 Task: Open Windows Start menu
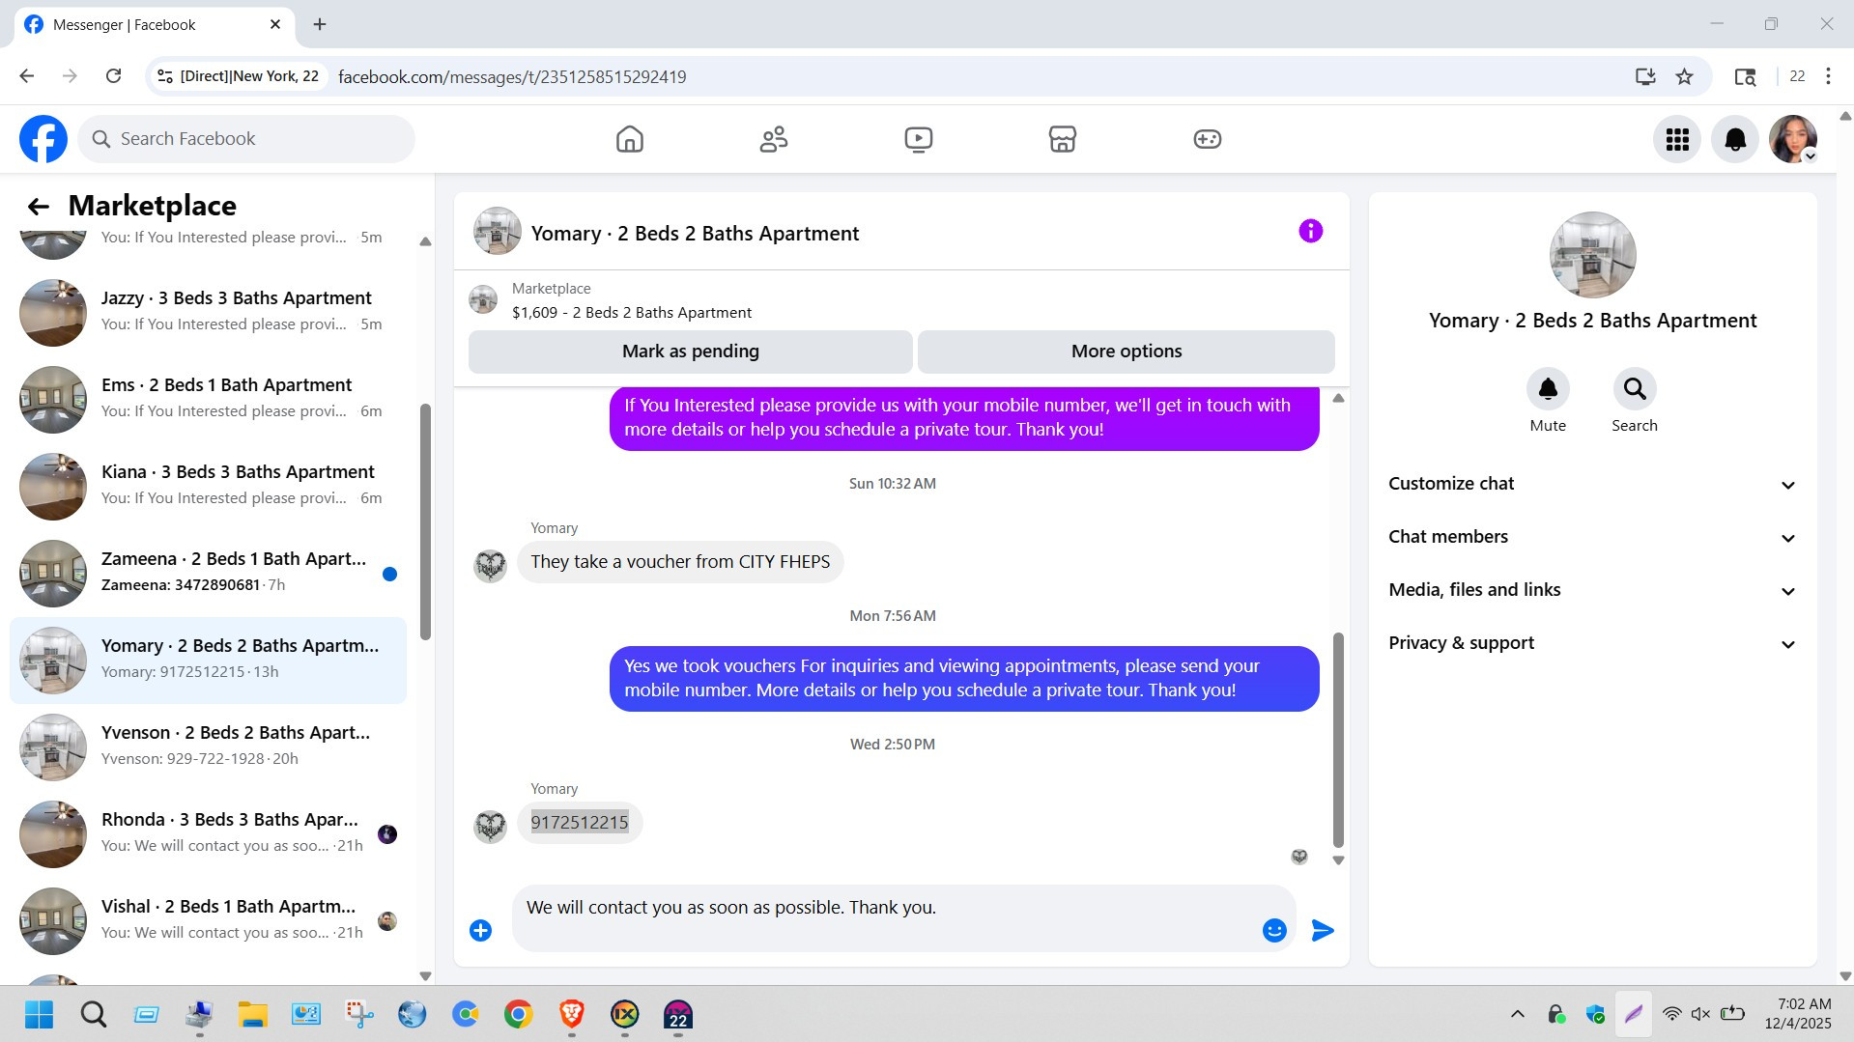pos(40,1014)
